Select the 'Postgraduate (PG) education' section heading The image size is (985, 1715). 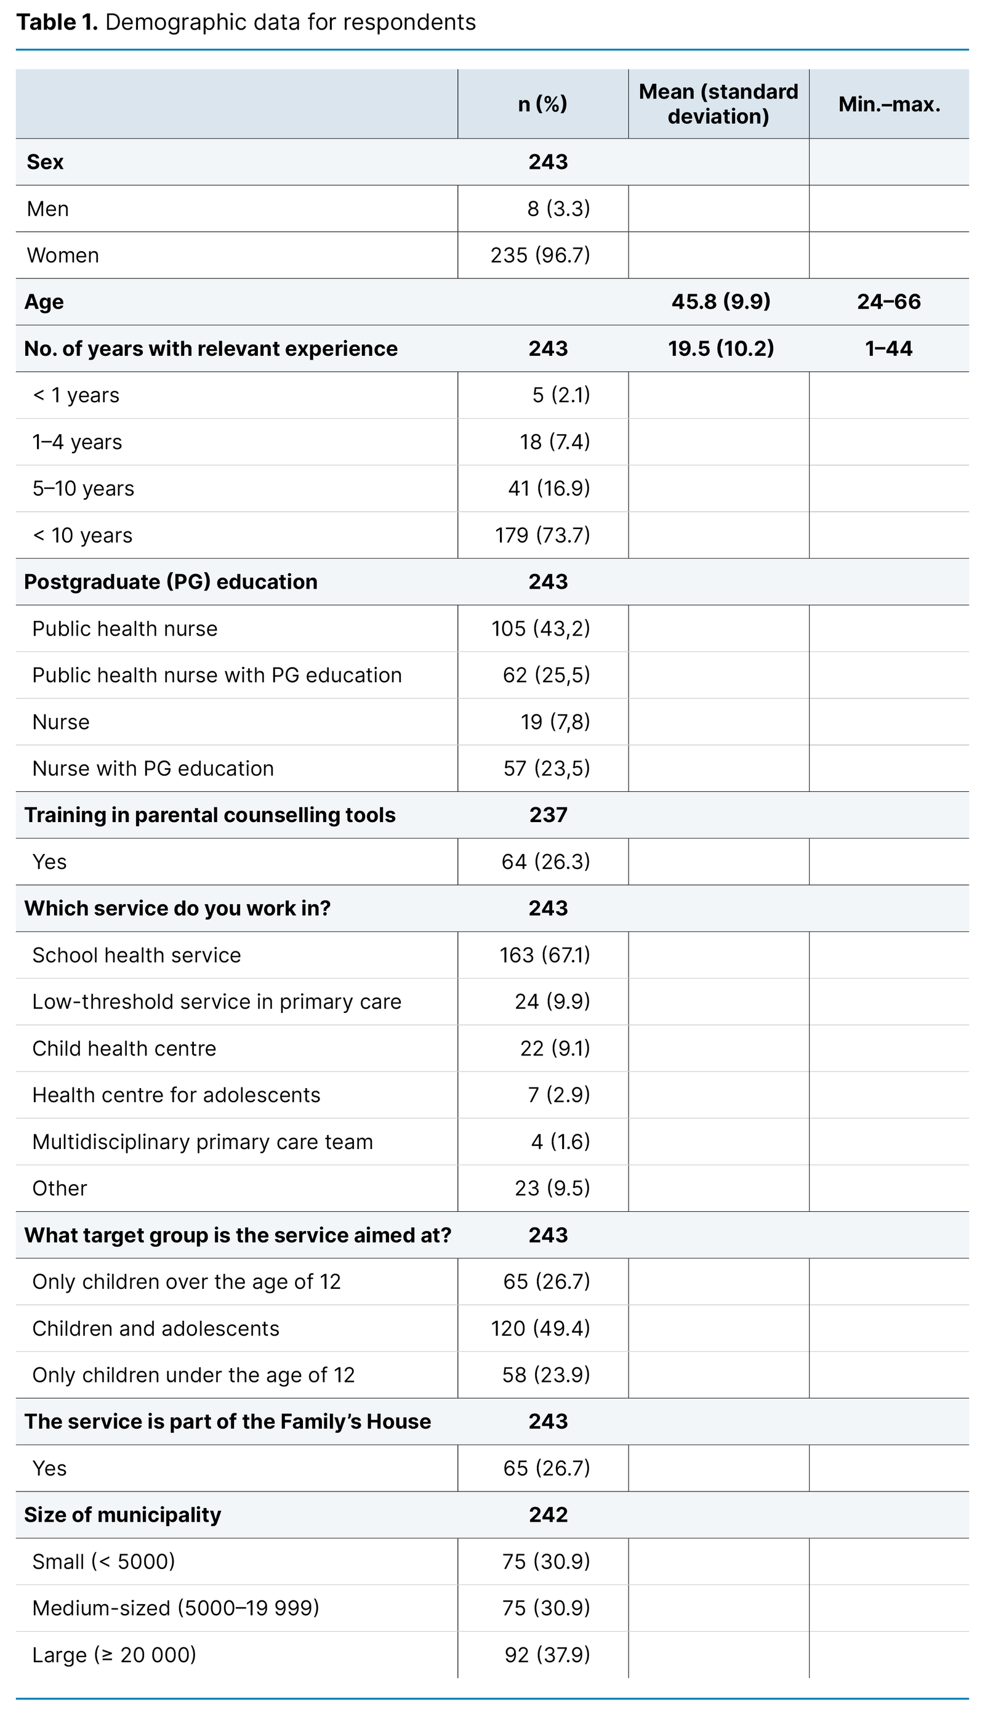pyautogui.click(x=171, y=582)
